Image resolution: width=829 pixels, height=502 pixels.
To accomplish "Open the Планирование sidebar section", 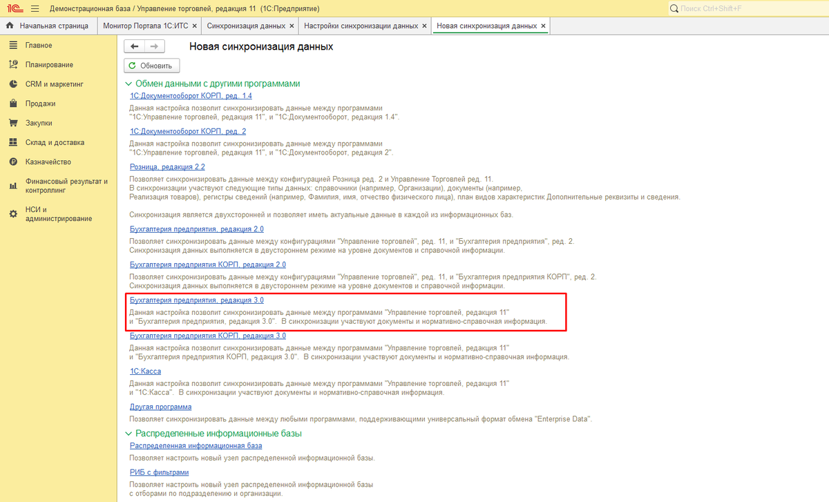I will 49,65.
